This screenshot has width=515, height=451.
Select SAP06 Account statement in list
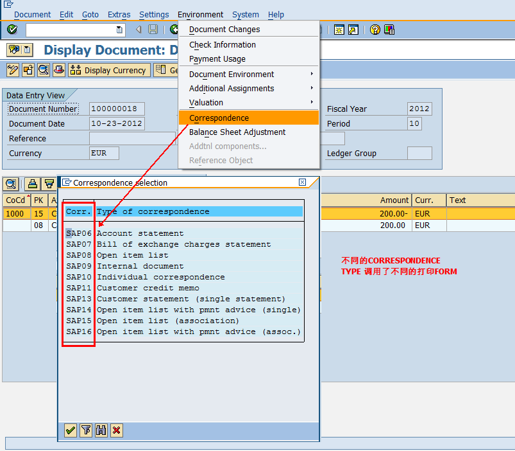[x=140, y=233]
